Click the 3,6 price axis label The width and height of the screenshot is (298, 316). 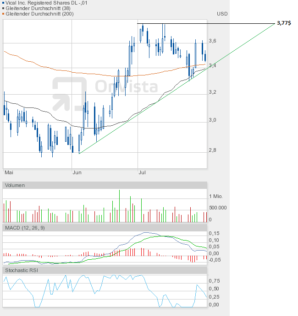[212, 41]
